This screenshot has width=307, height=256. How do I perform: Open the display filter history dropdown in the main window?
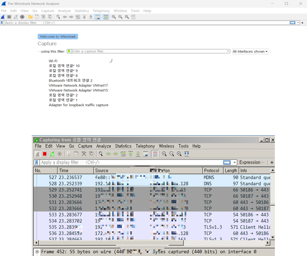pyautogui.click(x=298, y=23)
